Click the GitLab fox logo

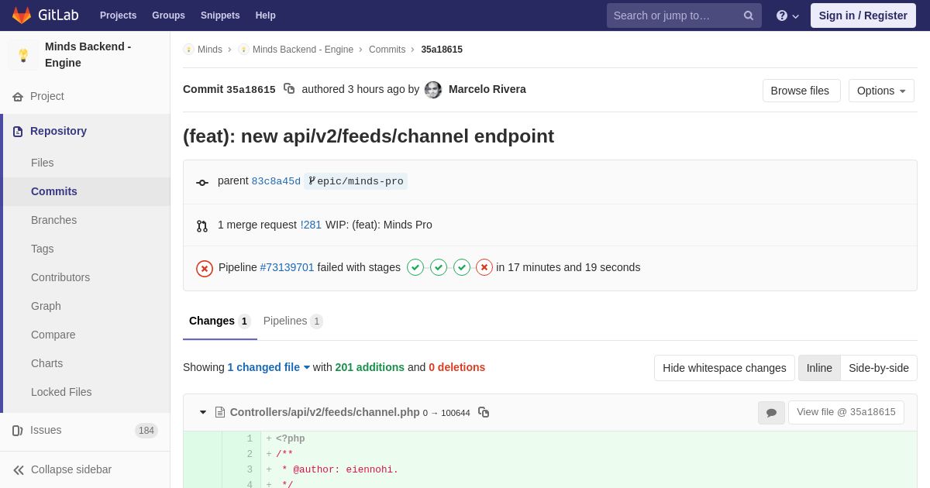click(x=22, y=15)
